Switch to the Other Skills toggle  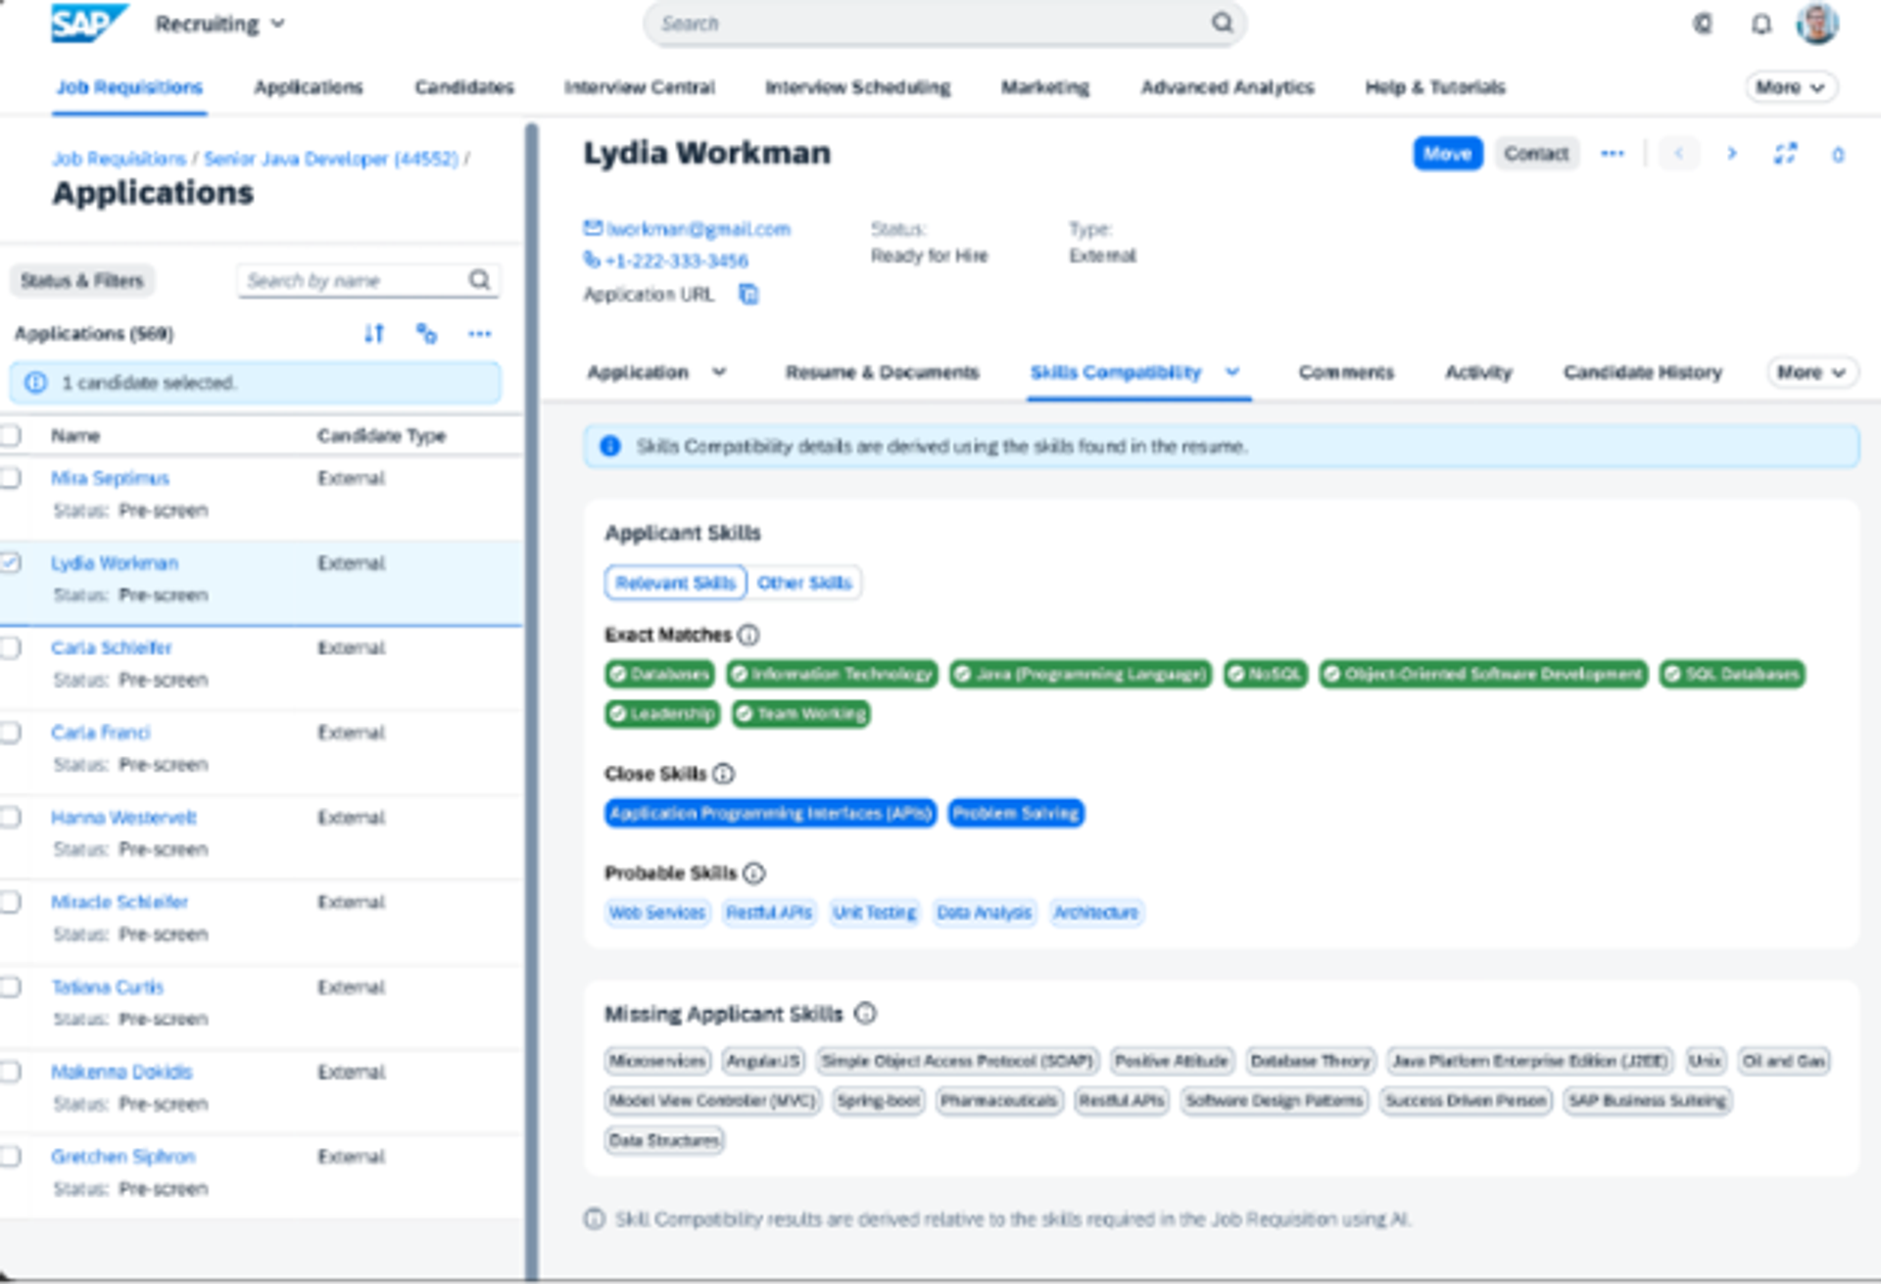click(803, 583)
